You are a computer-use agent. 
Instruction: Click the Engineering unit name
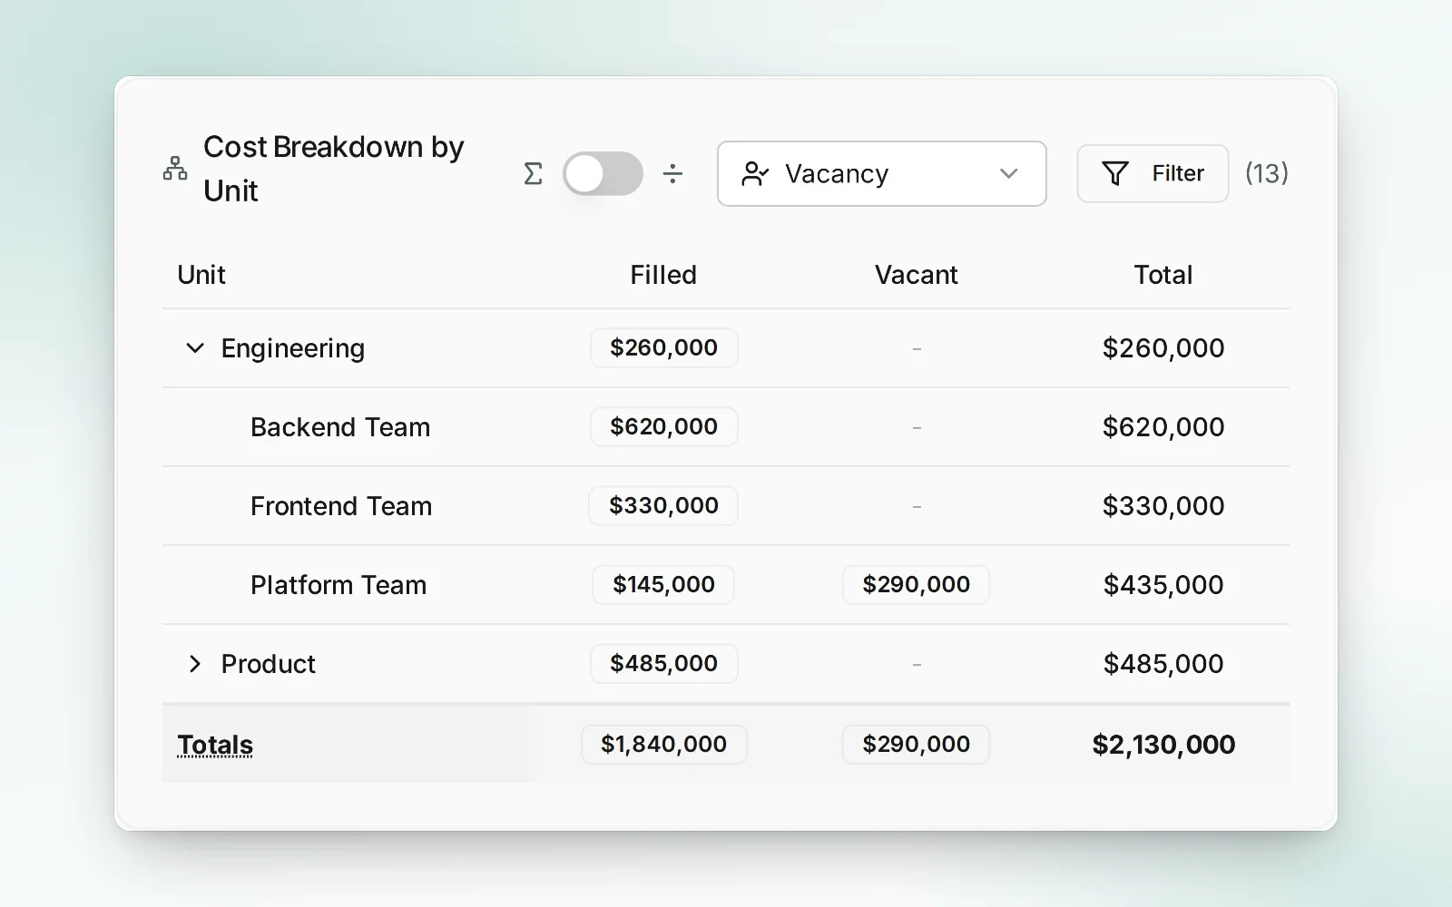pyautogui.click(x=292, y=348)
